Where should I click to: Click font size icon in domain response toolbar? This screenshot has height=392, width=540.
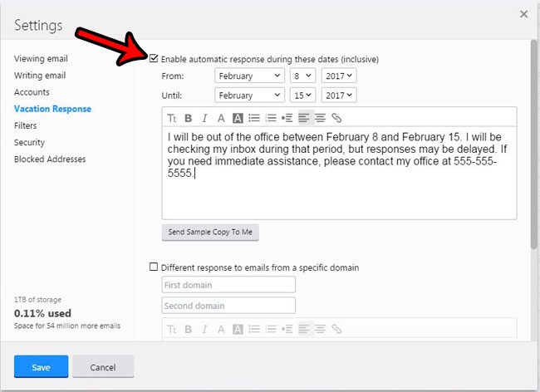tap(171, 330)
